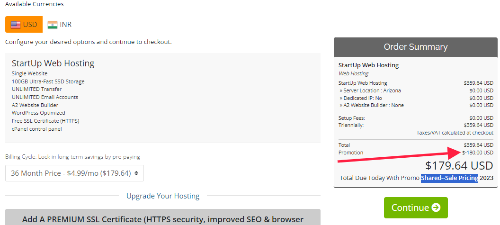Image resolution: width=500 pixels, height=225 pixels.
Task: Click the Upgrade Your Hosting heading
Action: click(163, 196)
